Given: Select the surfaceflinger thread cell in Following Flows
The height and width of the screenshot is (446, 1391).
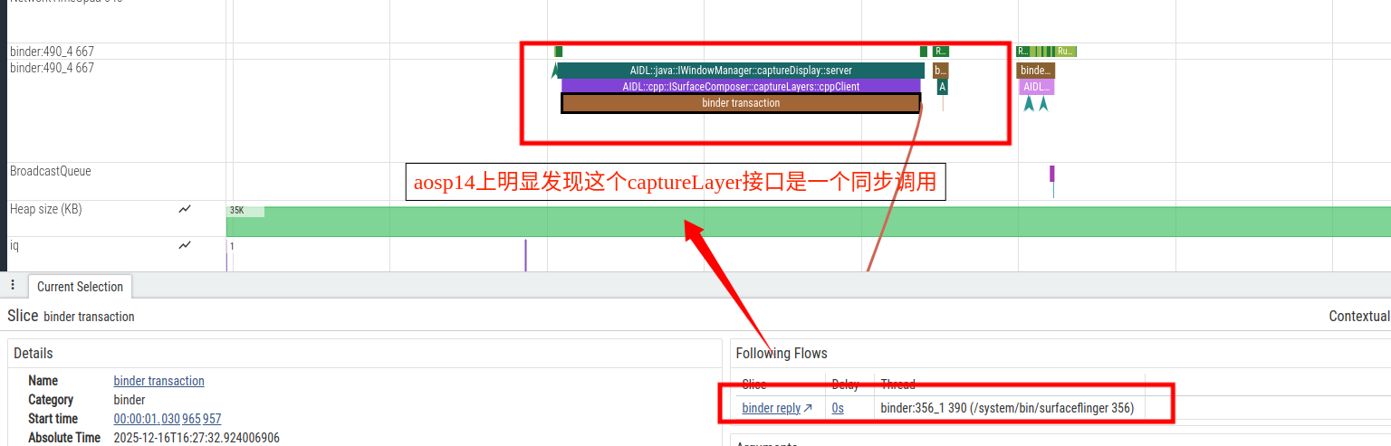Looking at the screenshot, I should click(x=1007, y=408).
